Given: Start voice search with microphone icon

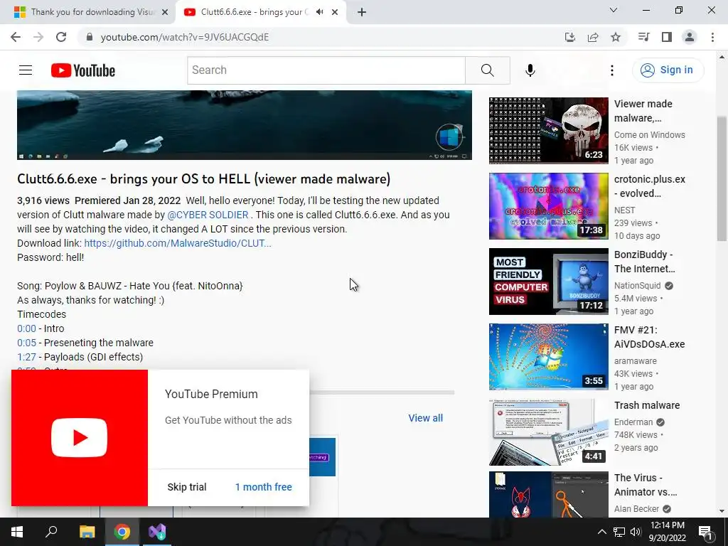Looking at the screenshot, I should [530, 70].
